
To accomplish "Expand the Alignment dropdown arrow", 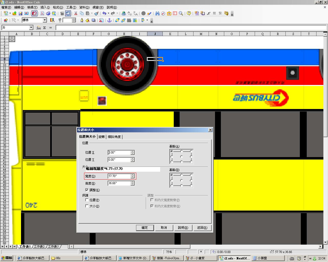I will pyautogui.click(x=147, y=20).
